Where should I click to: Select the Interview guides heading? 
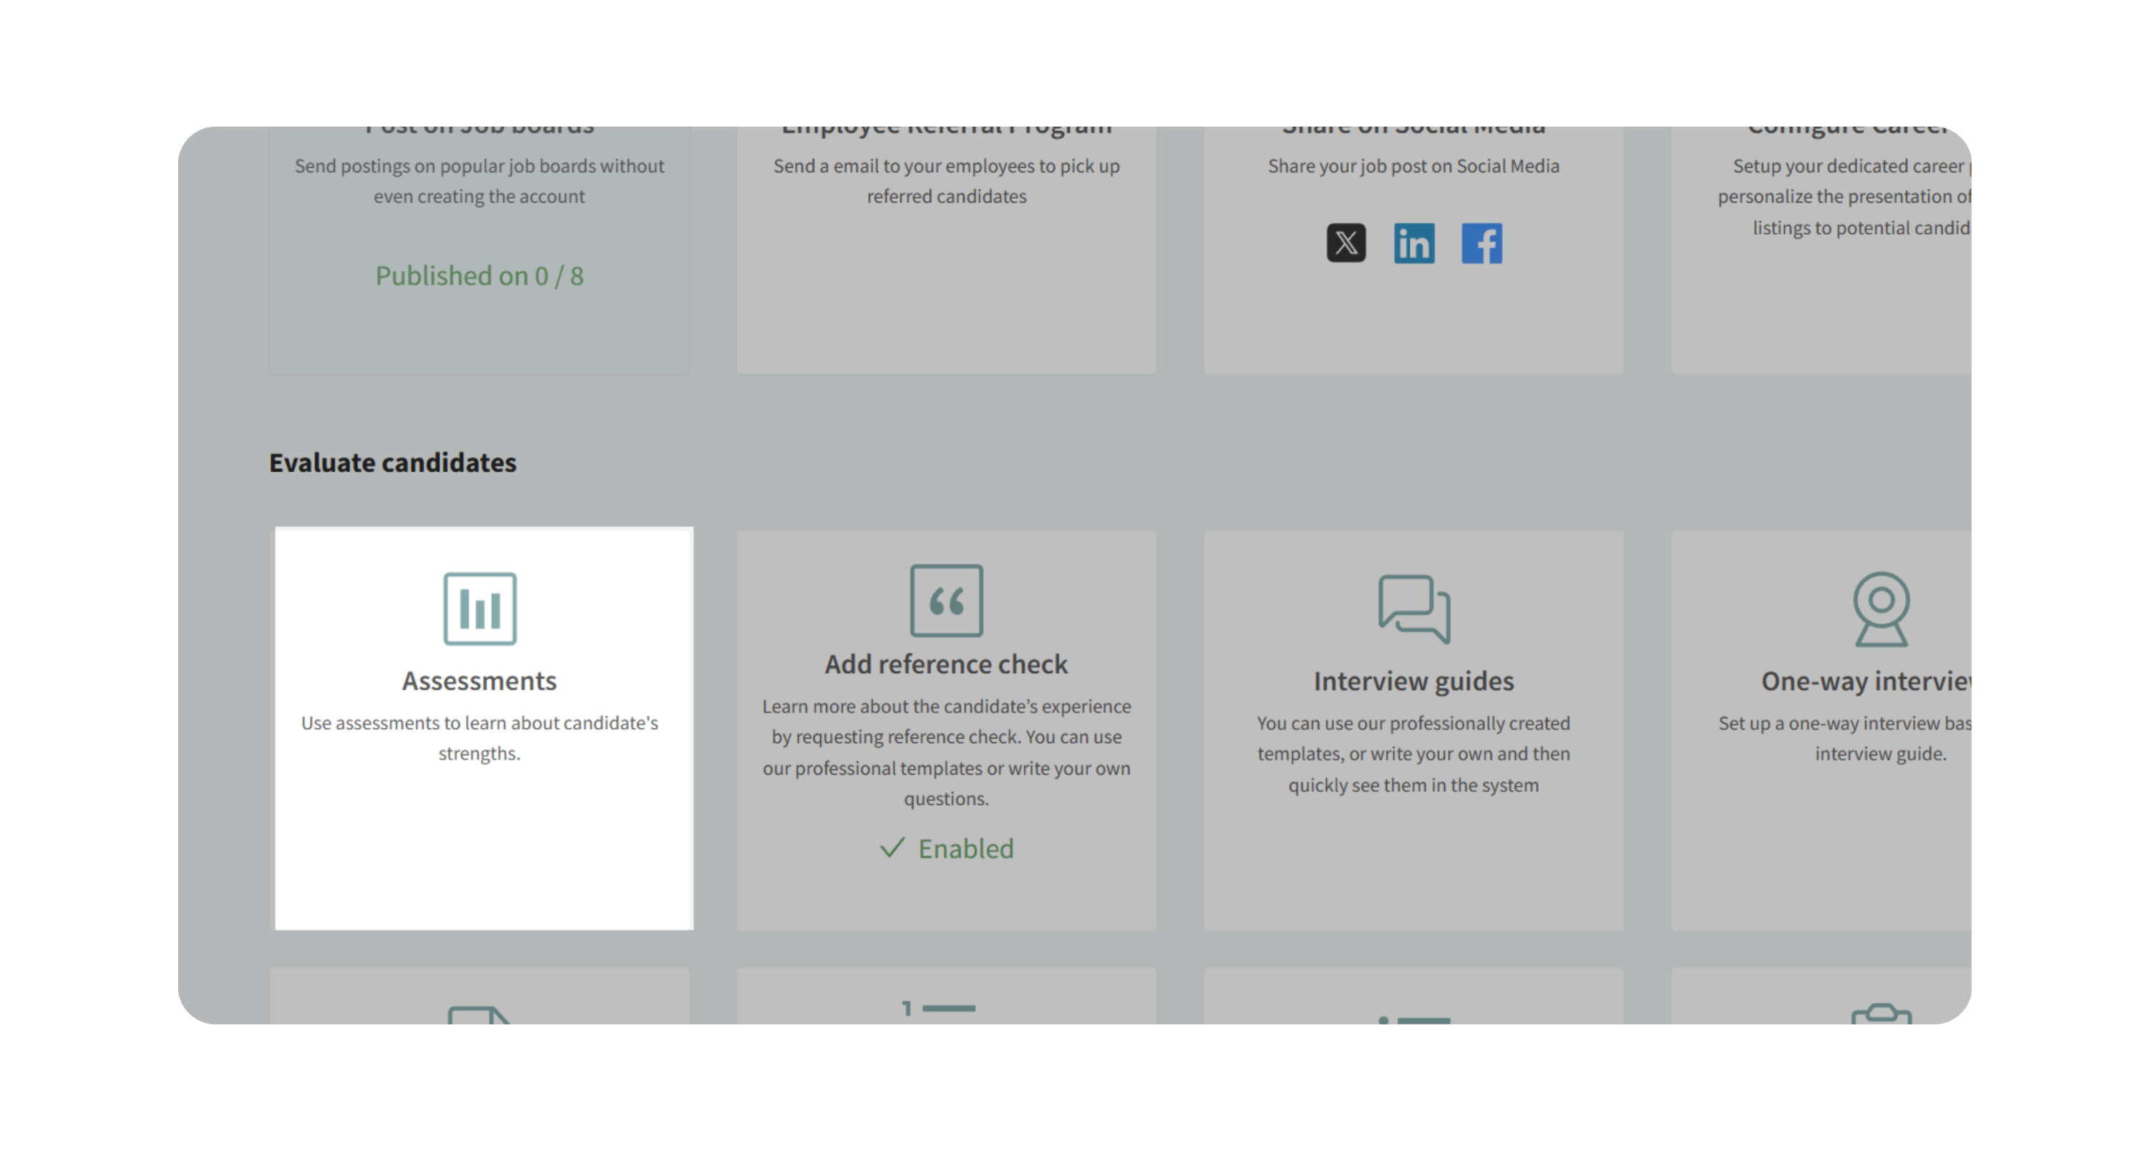point(1413,681)
